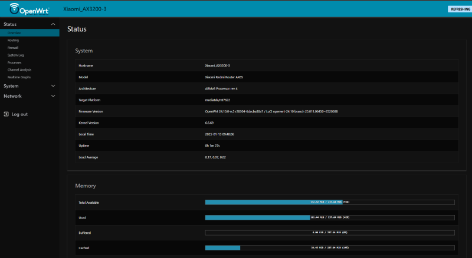
Task: Expand the System menu chevron
Action: (53, 86)
